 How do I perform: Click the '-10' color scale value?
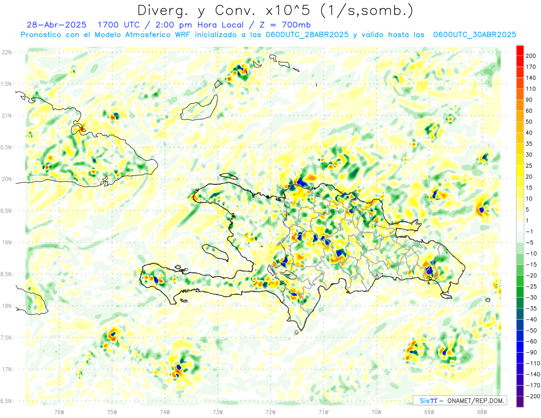[x=532, y=253]
